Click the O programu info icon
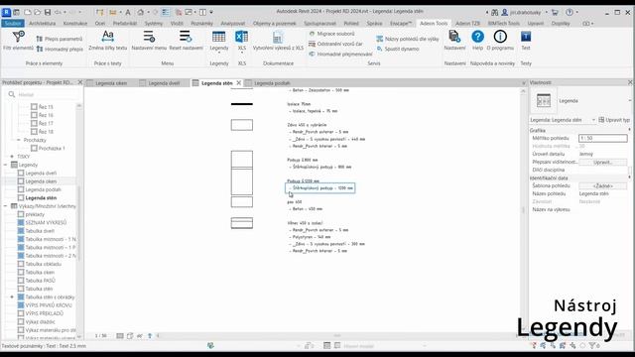 click(500, 37)
